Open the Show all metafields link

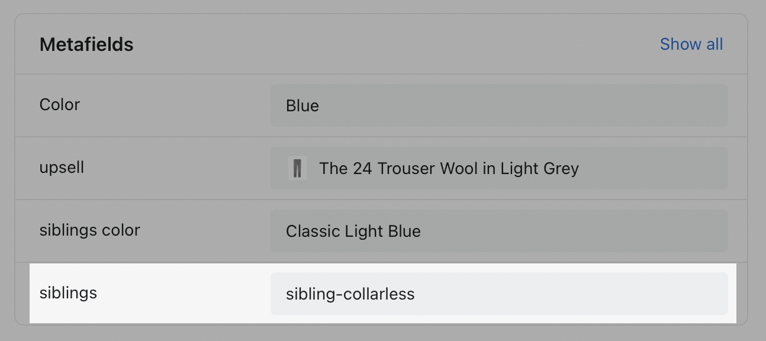click(691, 44)
